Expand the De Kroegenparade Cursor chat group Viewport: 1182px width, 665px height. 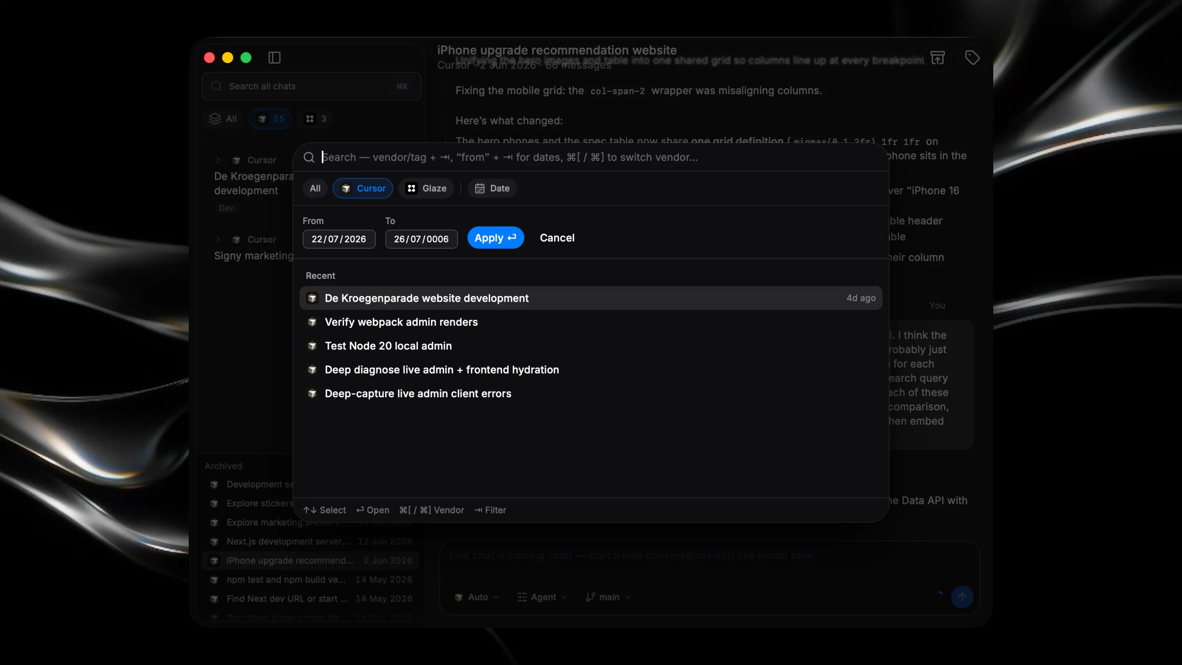pyautogui.click(x=218, y=160)
